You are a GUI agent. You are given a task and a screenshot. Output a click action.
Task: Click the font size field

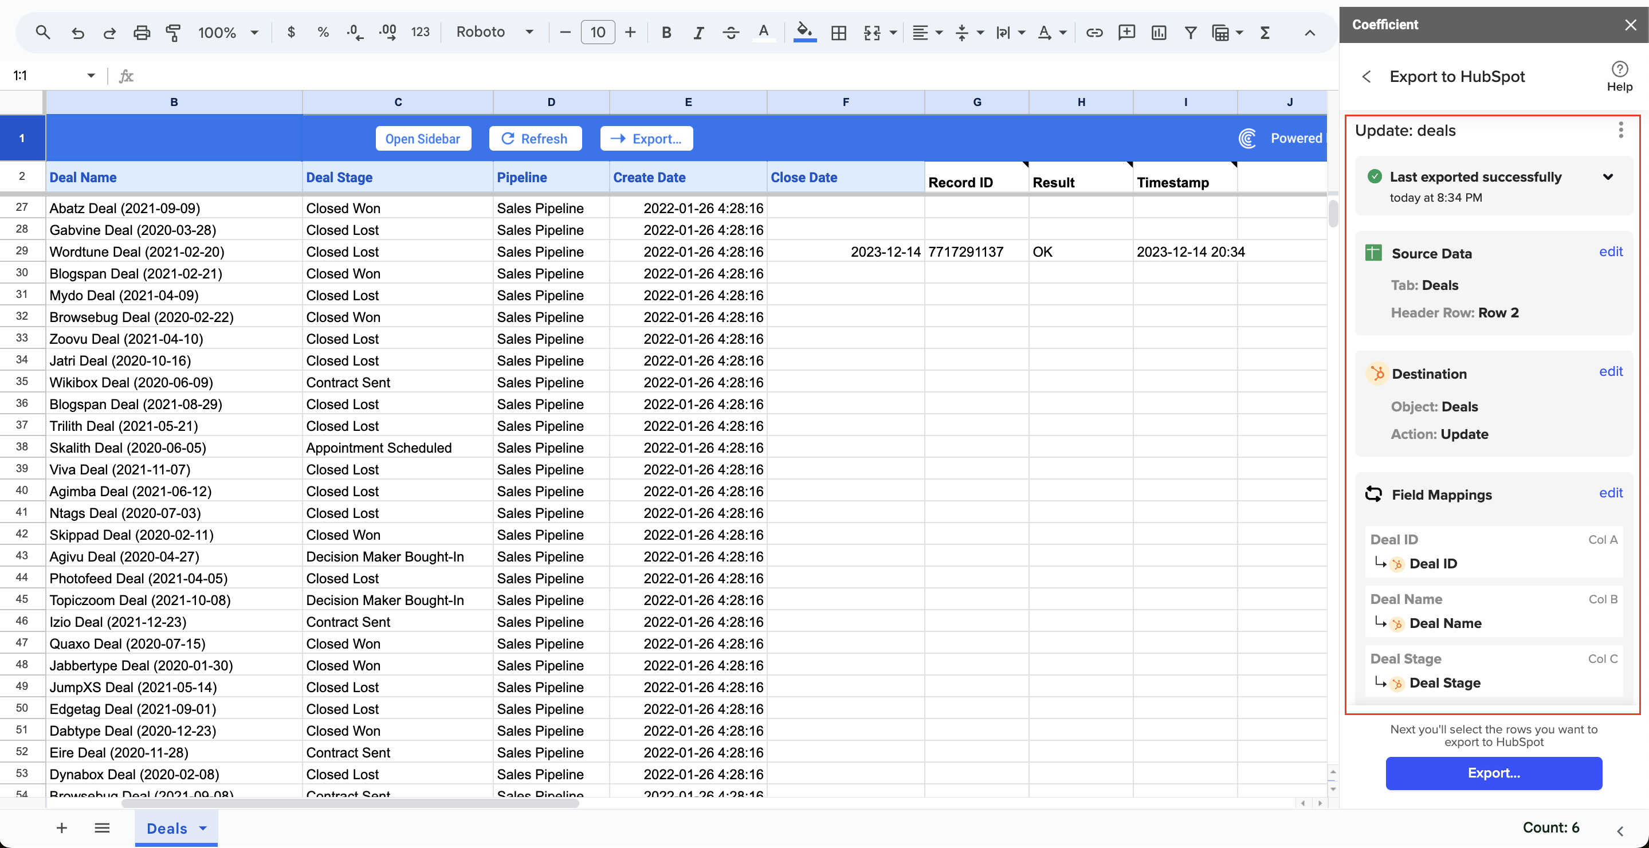tap(597, 32)
